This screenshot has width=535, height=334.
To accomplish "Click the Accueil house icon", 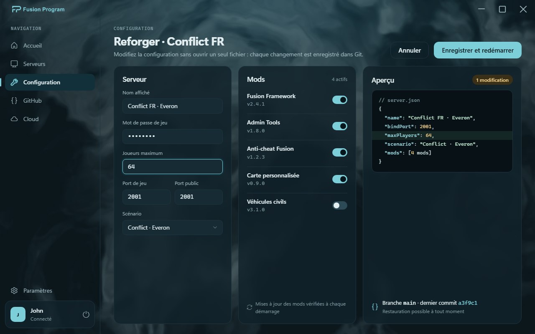I will 14,46.
